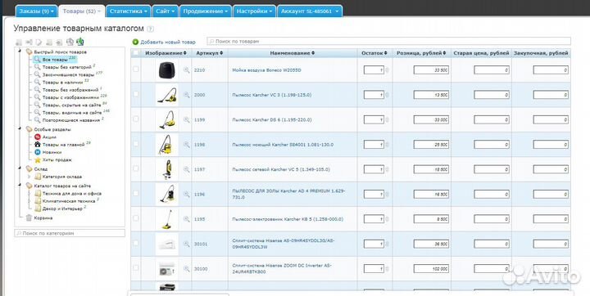
Task: Click the trash bin icon for Корзина
Action: 29,218
